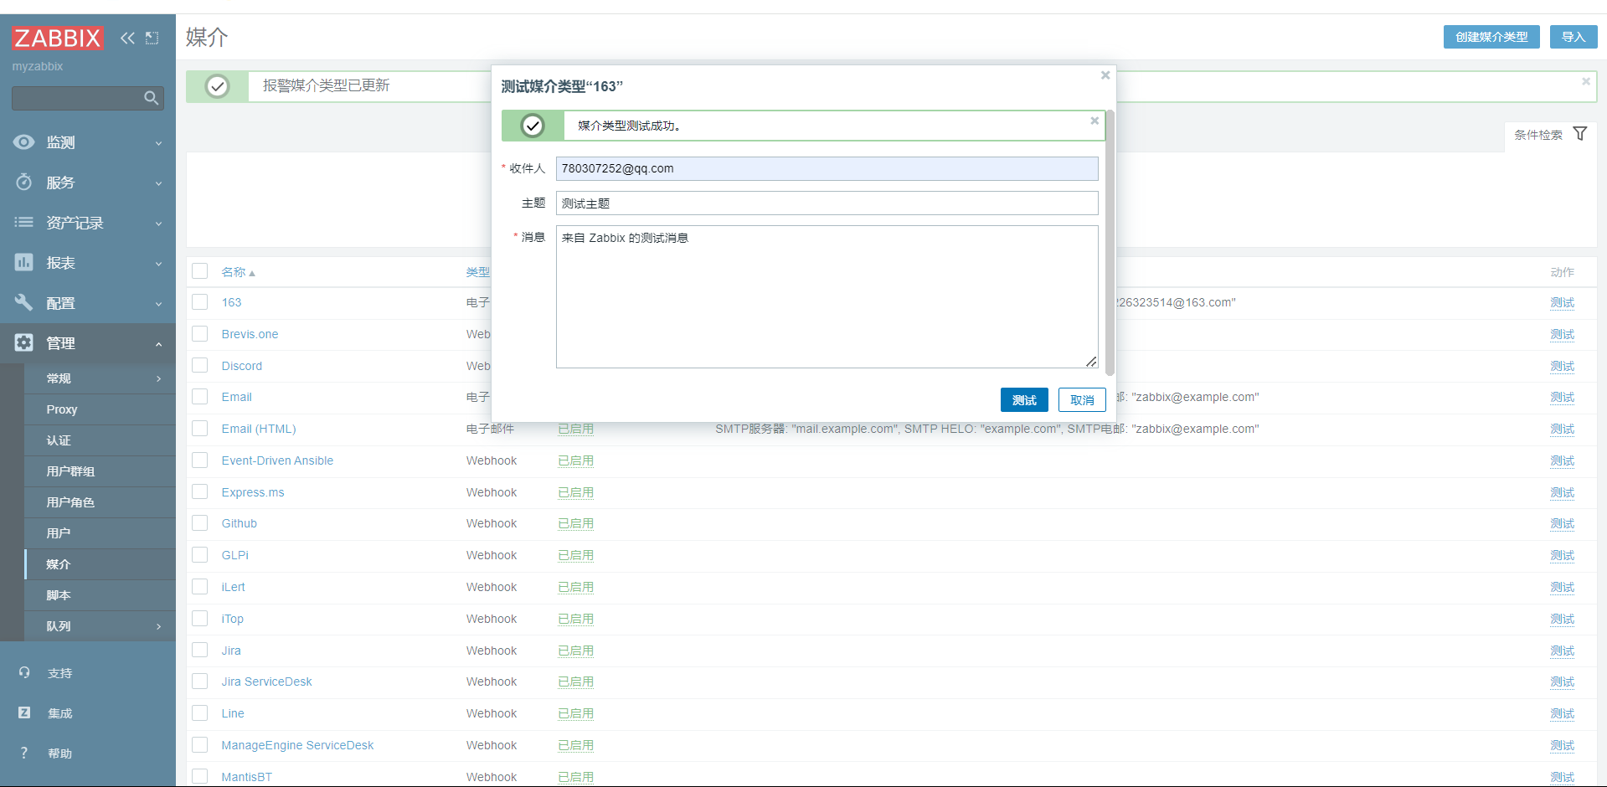This screenshot has width=1607, height=787.
Task: Close the test media type dialog
Action: pyautogui.click(x=1105, y=75)
